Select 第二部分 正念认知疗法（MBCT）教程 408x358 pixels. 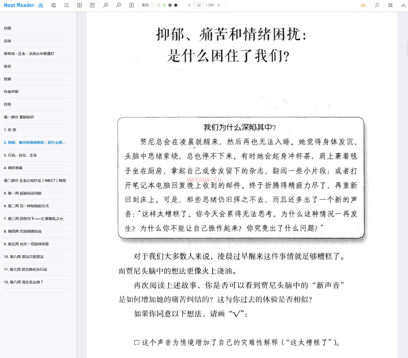pos(37,181)
